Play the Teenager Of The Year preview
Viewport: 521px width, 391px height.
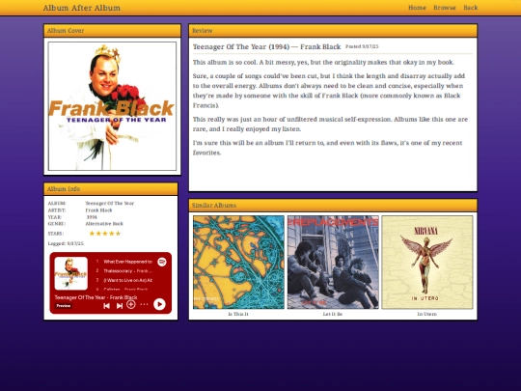click(159, 304)
